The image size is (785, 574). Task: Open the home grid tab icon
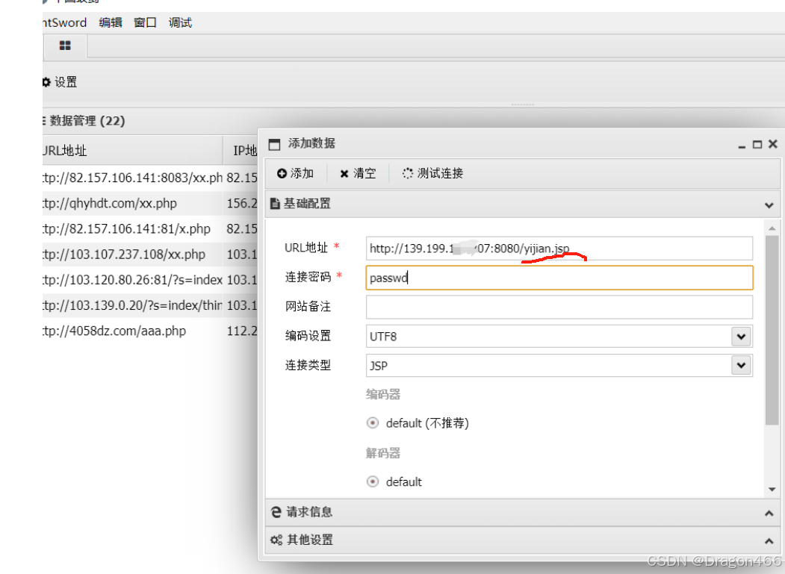pos(65,46)
